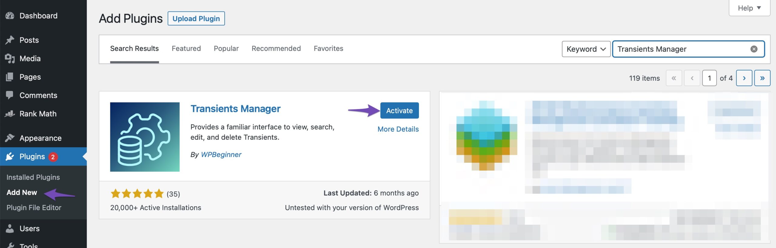Clear the plugin search field
776x248 pixels.
(x=754, y=49)
